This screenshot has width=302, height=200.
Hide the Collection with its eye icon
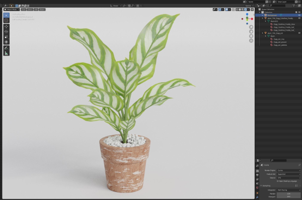click(x=299, y=12)
